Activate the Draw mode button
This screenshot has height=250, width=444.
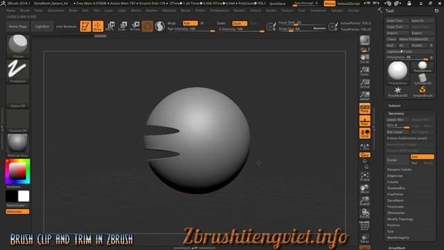(98, 26)
